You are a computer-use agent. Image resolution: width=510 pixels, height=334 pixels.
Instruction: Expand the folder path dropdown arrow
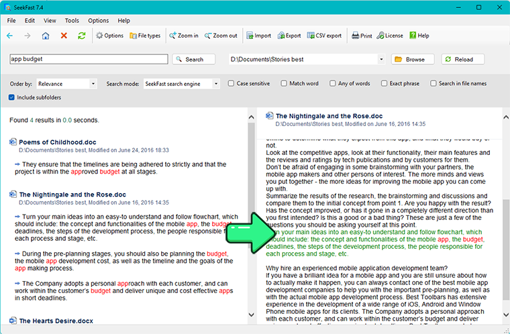(381, 60)
